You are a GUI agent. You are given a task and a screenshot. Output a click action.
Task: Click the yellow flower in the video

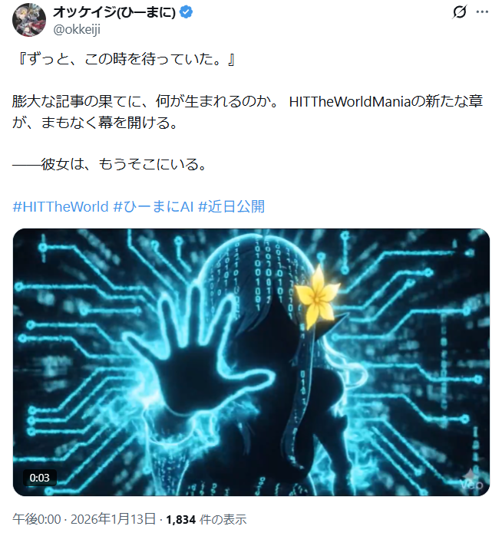tap(317, 297)
